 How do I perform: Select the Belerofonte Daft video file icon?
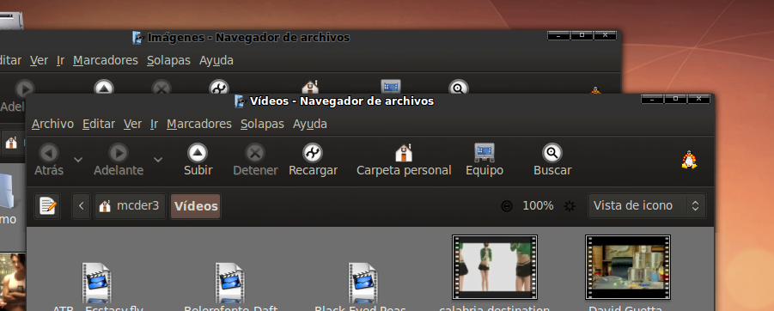click(229, 283)
